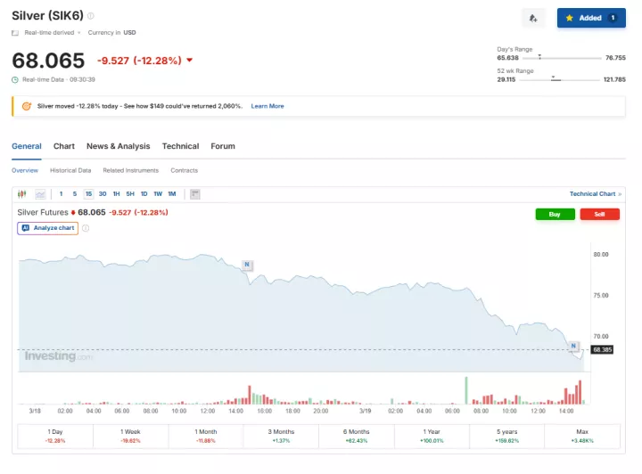
Task: Click the info icon beside Silver (SIK6)
Action: point(91,16)
